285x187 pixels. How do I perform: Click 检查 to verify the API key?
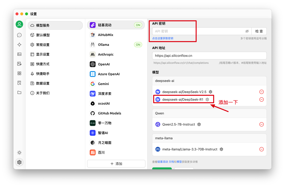[259, 31]
